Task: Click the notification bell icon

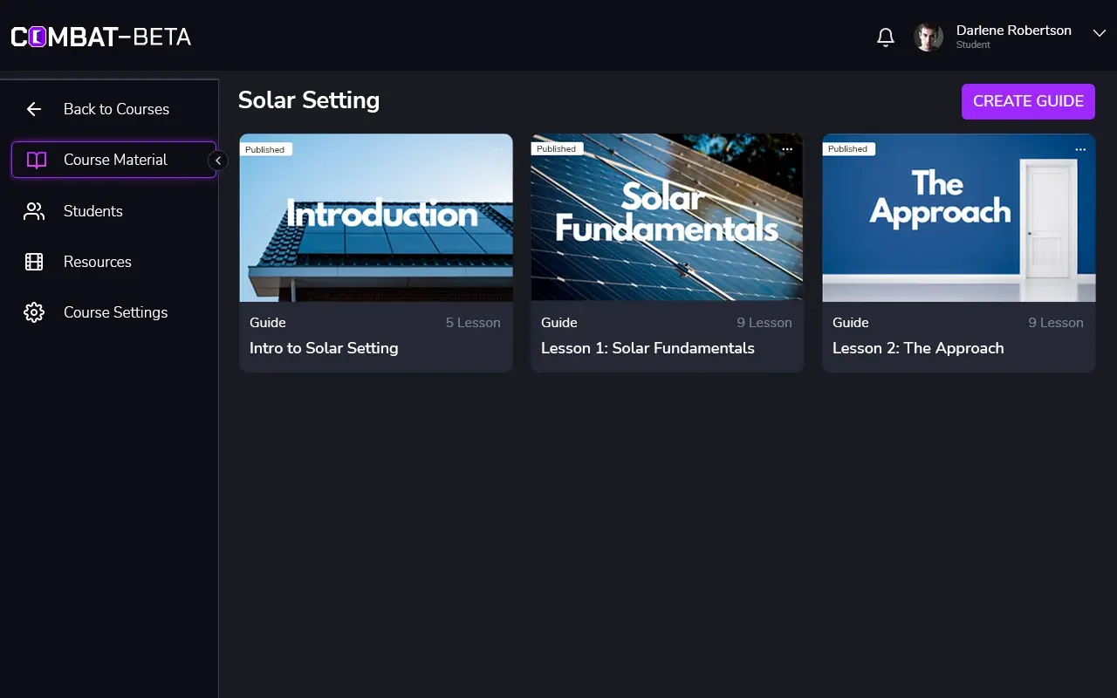Action: coord(885,38)
